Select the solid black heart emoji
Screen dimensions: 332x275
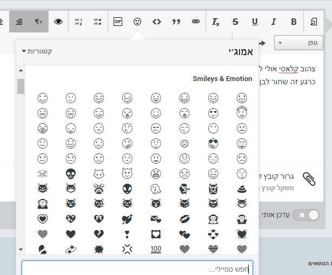[71, 234]
